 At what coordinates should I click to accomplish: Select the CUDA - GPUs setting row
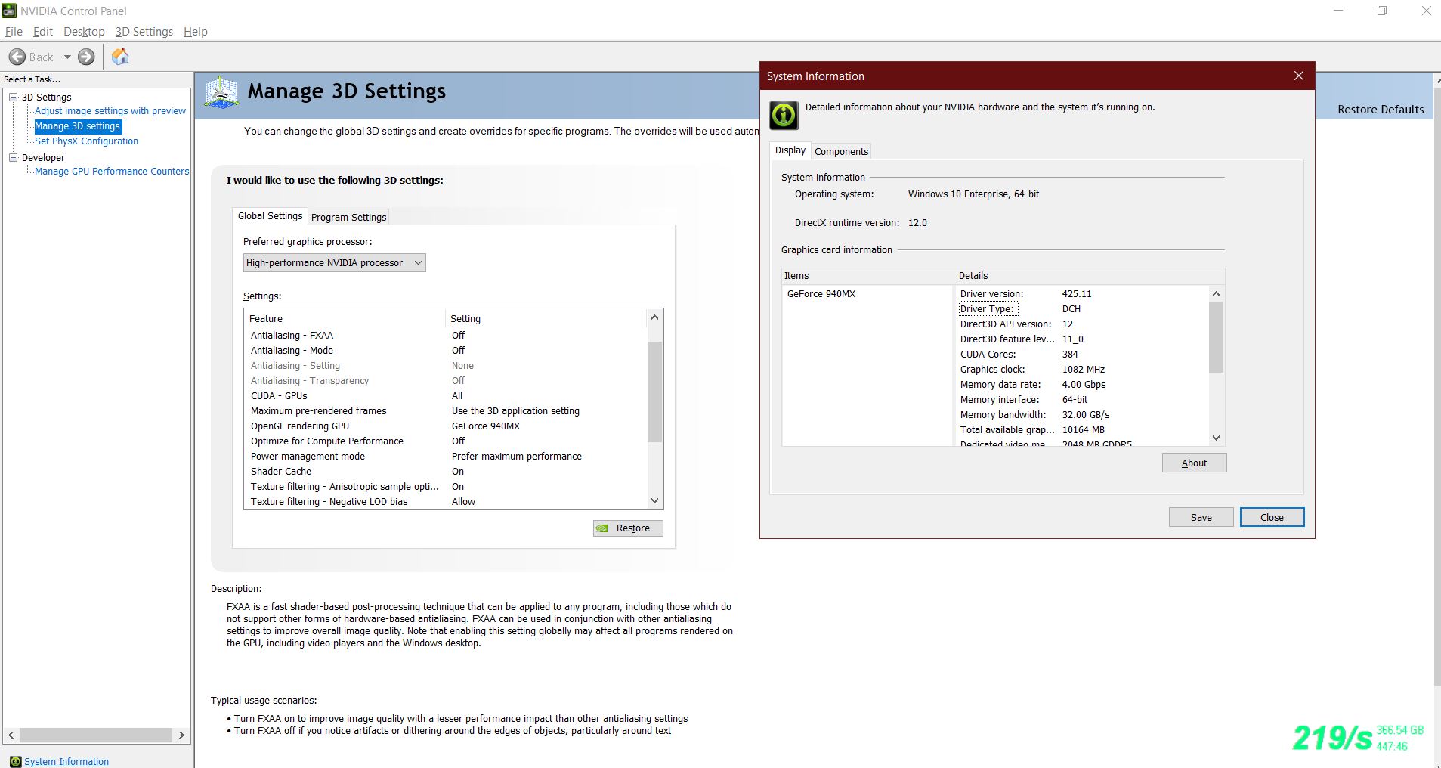click(446, 395)
